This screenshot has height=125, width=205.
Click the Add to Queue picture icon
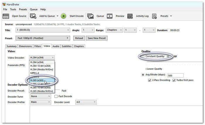[33, 16]
